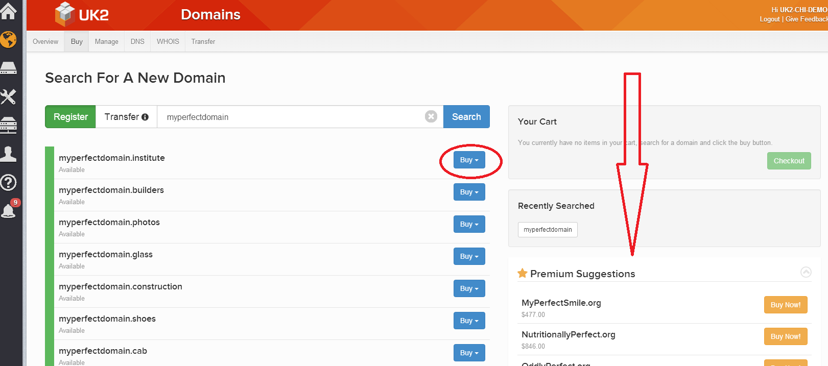Image resolution: width=828 pixels, height=366 pixels.
Task: Open Buy dropdown for myperfectdomain.institute
Action: pos(469,160)
